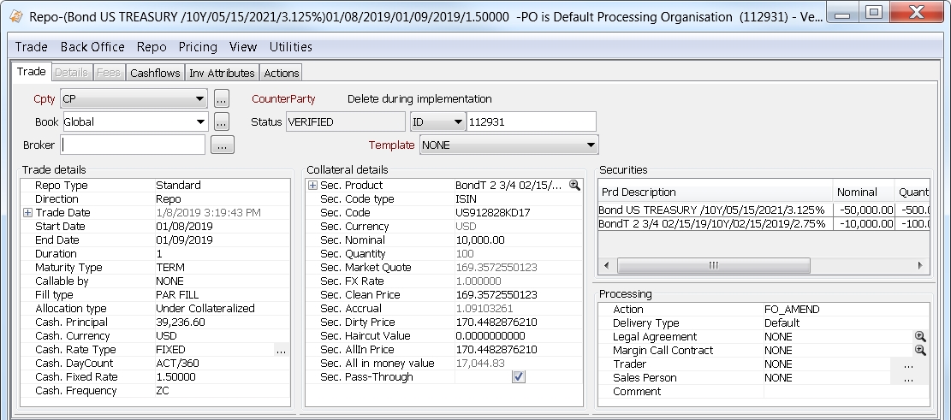Switch to the Inv Attributes tab
The width and height of the screenshot is (951, 420).
222,73
